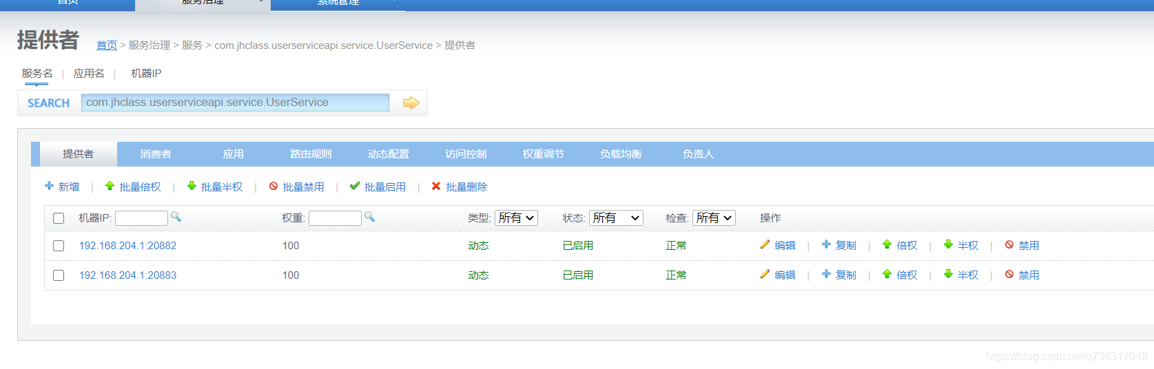Click the red ban icon for 批量禁用
This screenshot has width=1154, height=369.
click(274, 186)
